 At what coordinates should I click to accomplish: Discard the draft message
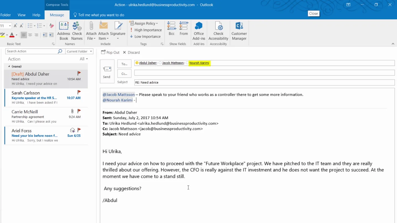[x=131, y=52]
